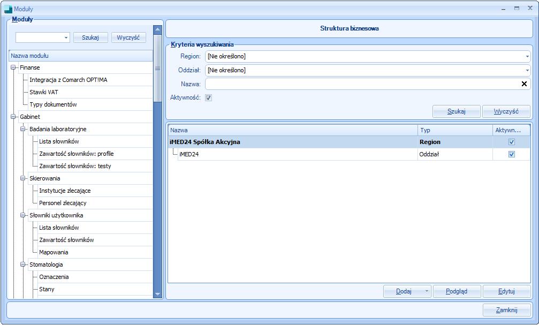Select Zawartość słowników: testy
Image resolution: width=539 pixels, height=325 pixels.
point(75,166)
